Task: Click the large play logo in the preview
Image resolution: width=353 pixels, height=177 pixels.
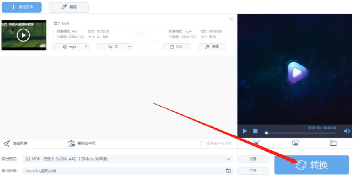Action: 297,72
